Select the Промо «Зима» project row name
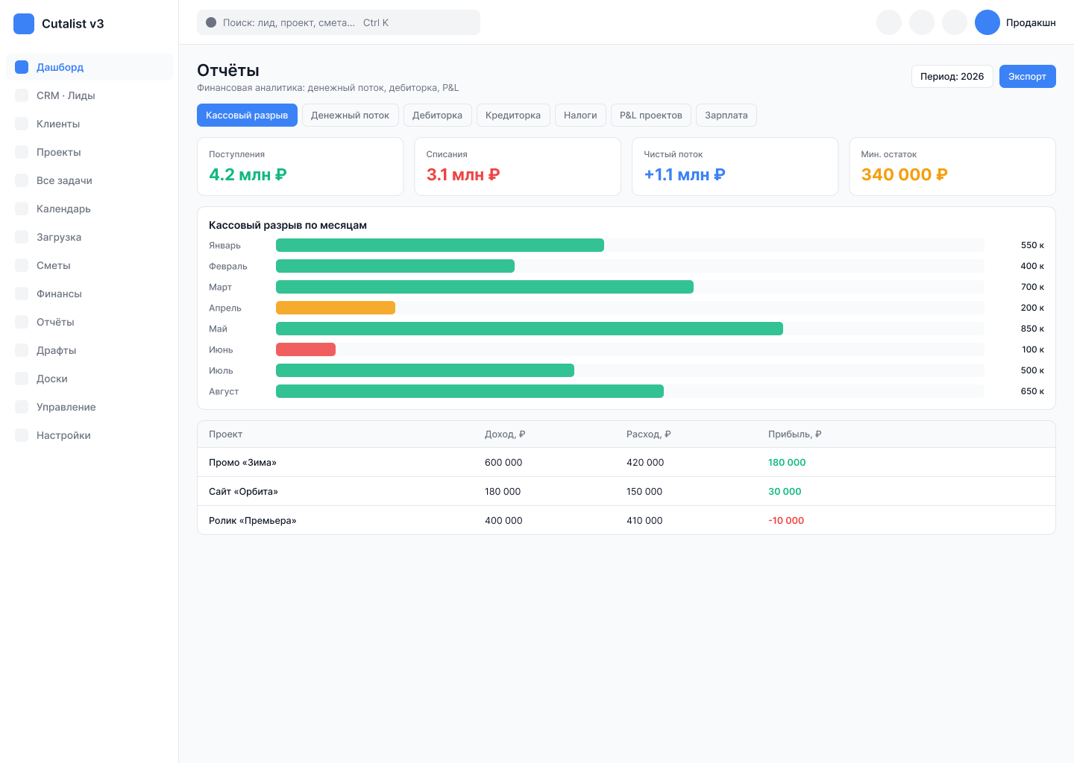The image size is (1074, 763). point(242,463)
